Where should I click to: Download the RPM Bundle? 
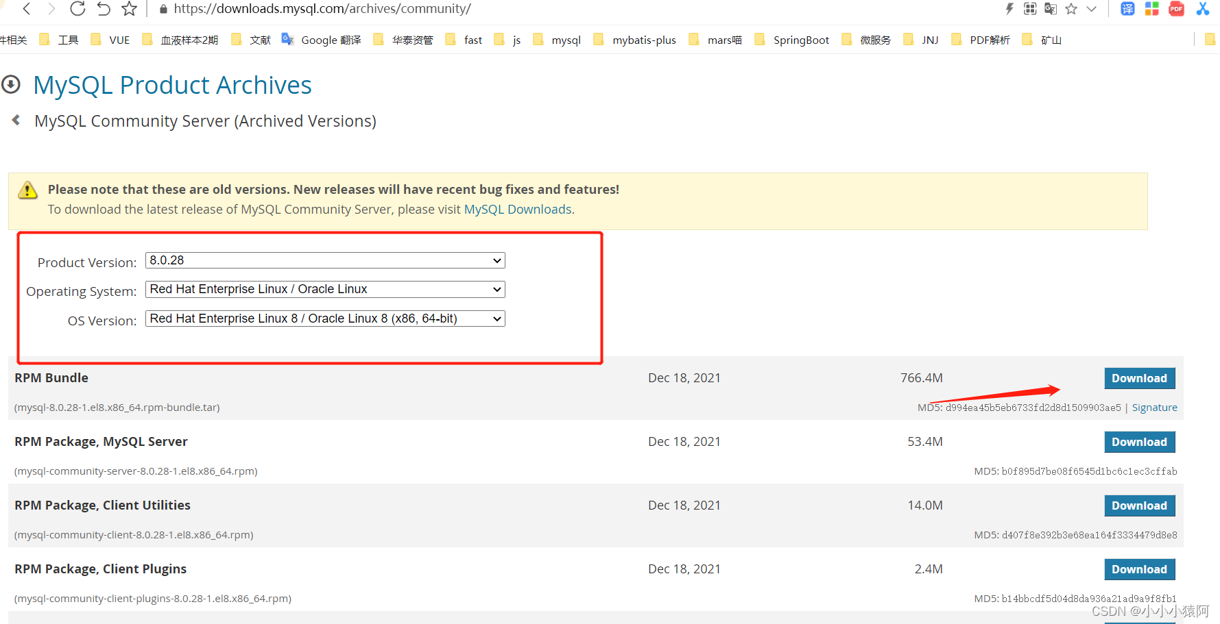pos(1139,377)
